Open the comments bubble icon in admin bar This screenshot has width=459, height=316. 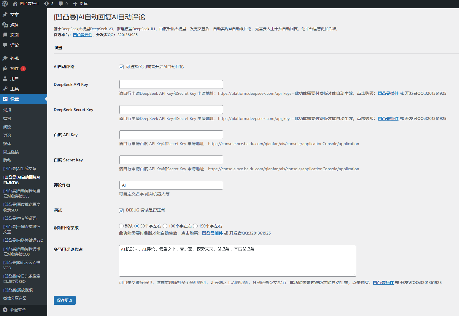point(61,4)
